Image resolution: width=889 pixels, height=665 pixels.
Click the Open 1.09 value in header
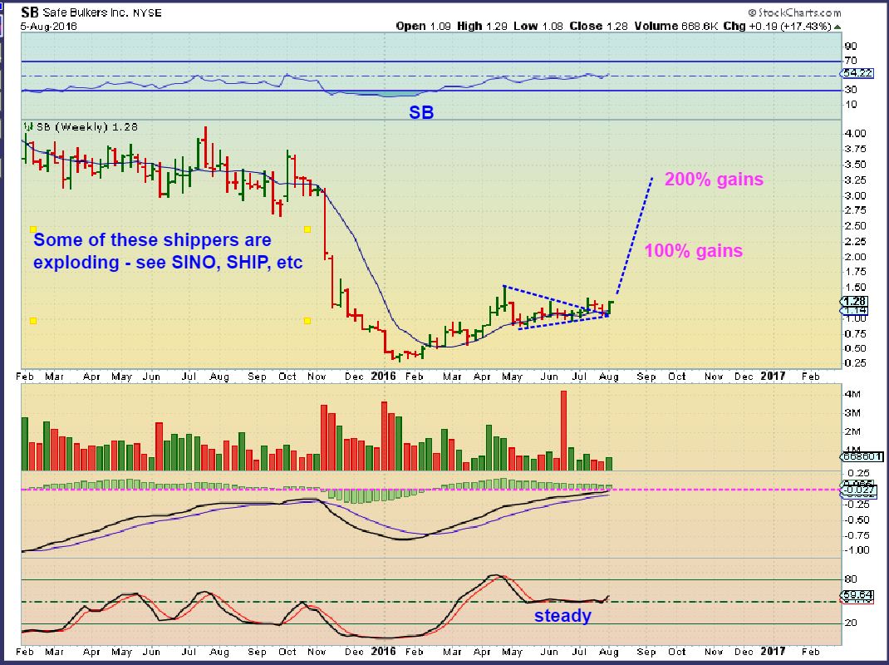(x=423, y=26)
